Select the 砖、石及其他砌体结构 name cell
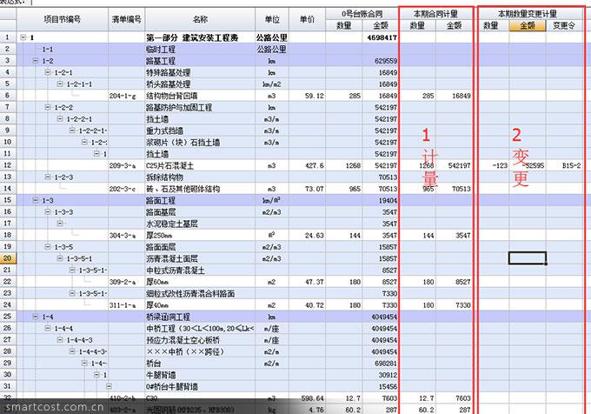Image resolution: width=591 pixels, height=414 pixels. [x=200, y=189]
